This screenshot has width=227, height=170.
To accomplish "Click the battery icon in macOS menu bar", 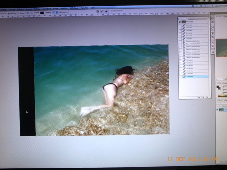I will click(x=217, y=6).
